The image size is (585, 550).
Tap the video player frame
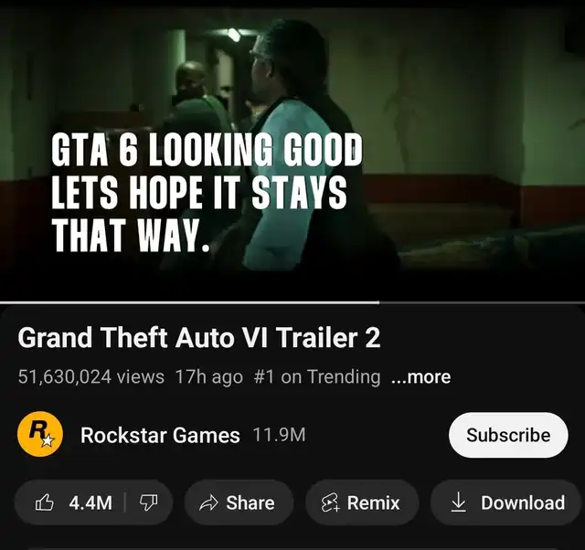click(292, 151)
